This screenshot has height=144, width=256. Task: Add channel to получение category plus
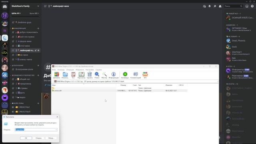(38, 66)
